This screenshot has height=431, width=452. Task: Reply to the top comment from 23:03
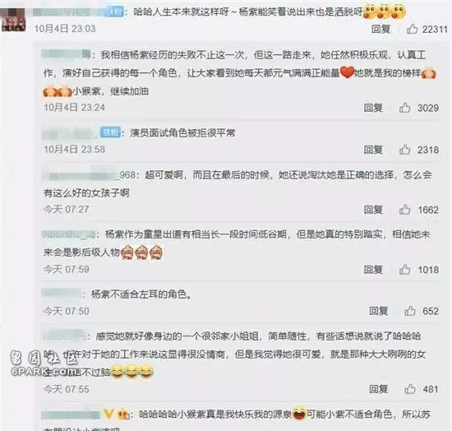click(x=381, y=29)
